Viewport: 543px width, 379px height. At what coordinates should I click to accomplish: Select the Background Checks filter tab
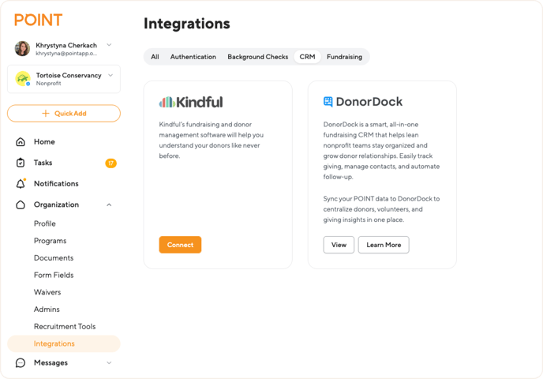(x=257, y=57)
